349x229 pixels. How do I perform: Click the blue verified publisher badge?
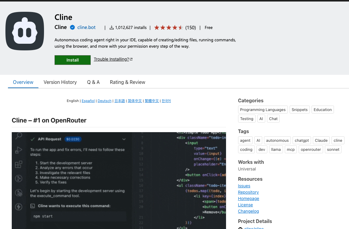[x=72, y=27]
